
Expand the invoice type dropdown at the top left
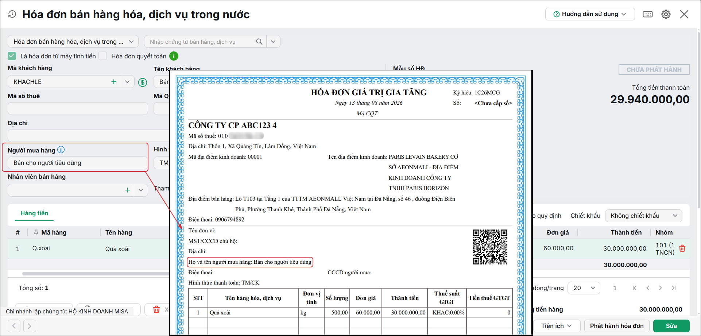coord(73,42)
